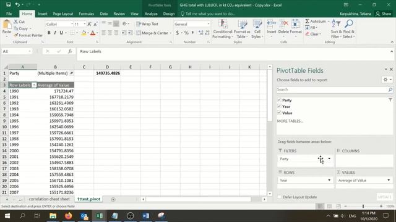This screenshot has height=222, width=396.
Task: Open the Party filter dropdown in cell B1
Action: pos(72,73)
